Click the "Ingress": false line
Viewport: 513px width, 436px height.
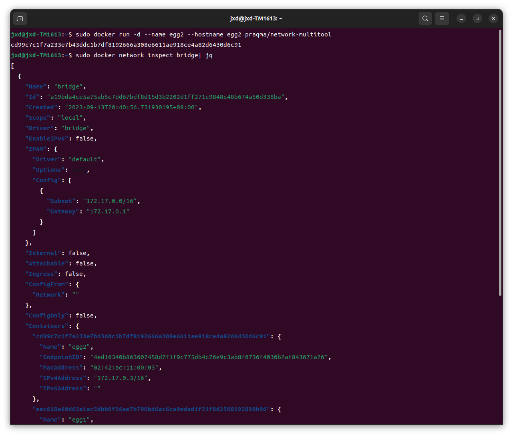pyautogui.click(x=56, y=274)
